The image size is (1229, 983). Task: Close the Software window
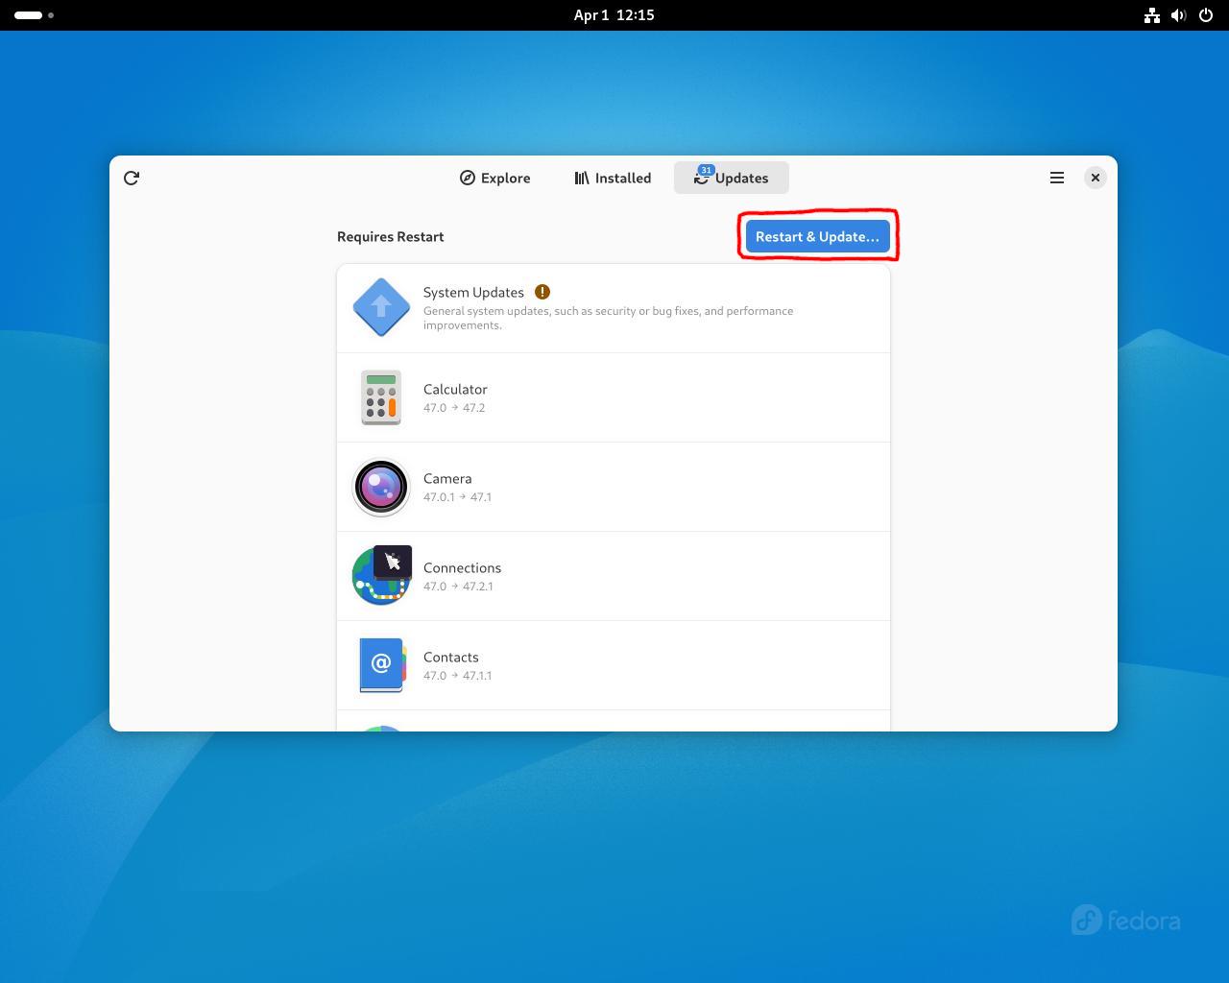coord(1096,178)
